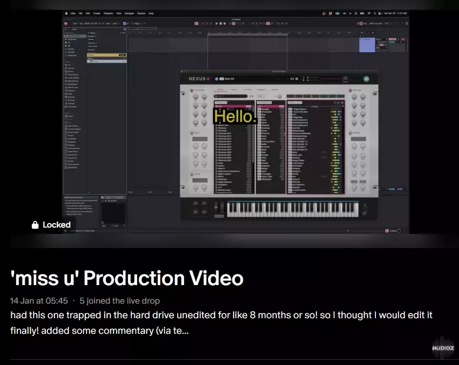Open Spotlight search in the menu bar
Image resolution: width=459 pixels, height=365 pixels.
375,14
